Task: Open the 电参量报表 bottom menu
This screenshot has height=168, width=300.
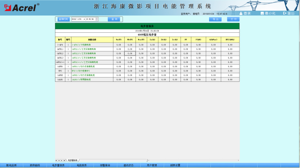Action: 58,165
